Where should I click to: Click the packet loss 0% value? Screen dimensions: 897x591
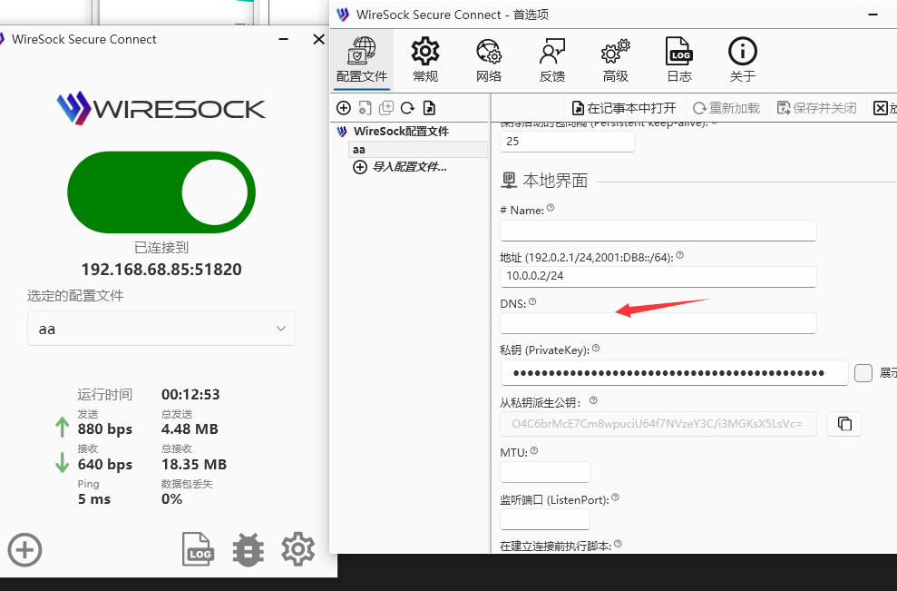pos(171,498)
